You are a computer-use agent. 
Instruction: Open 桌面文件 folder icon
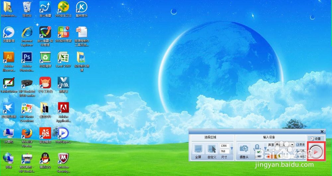click(45, 110)
